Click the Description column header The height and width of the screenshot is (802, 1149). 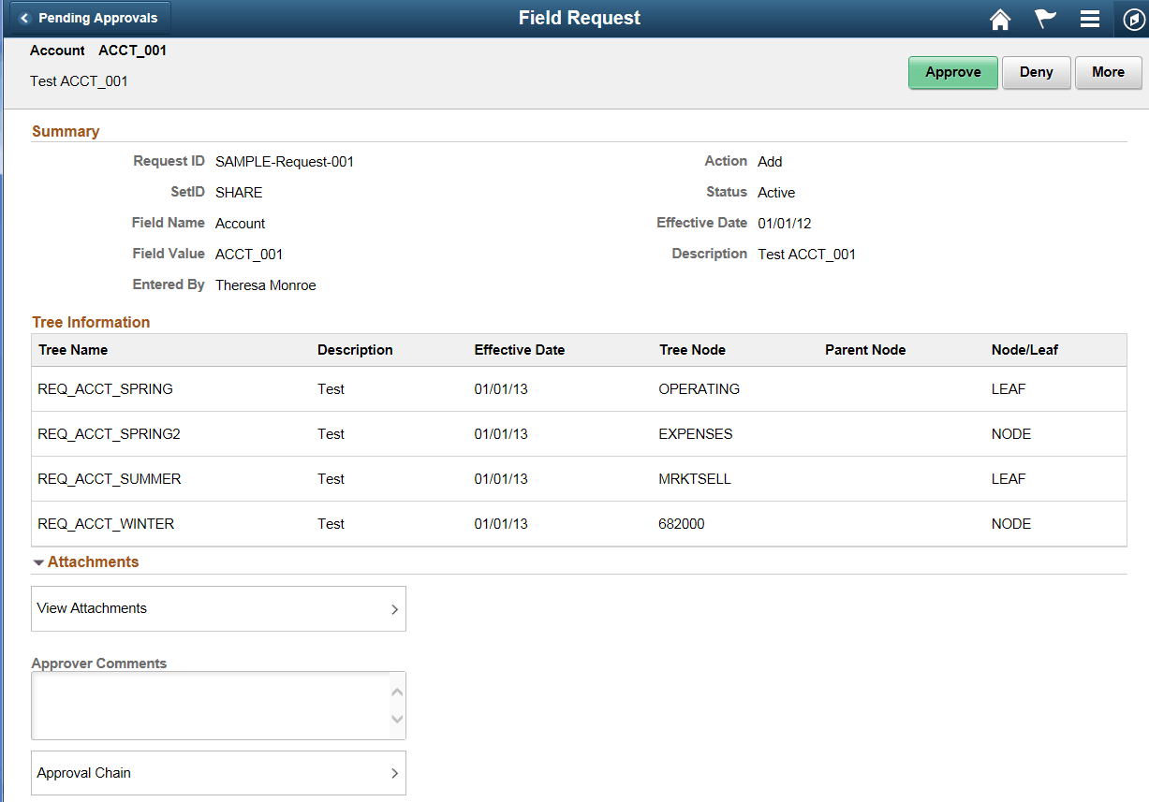(355, 350)
